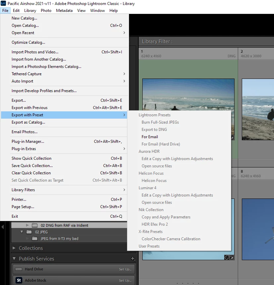Open the Auto Import submenu

coord(64,81)
